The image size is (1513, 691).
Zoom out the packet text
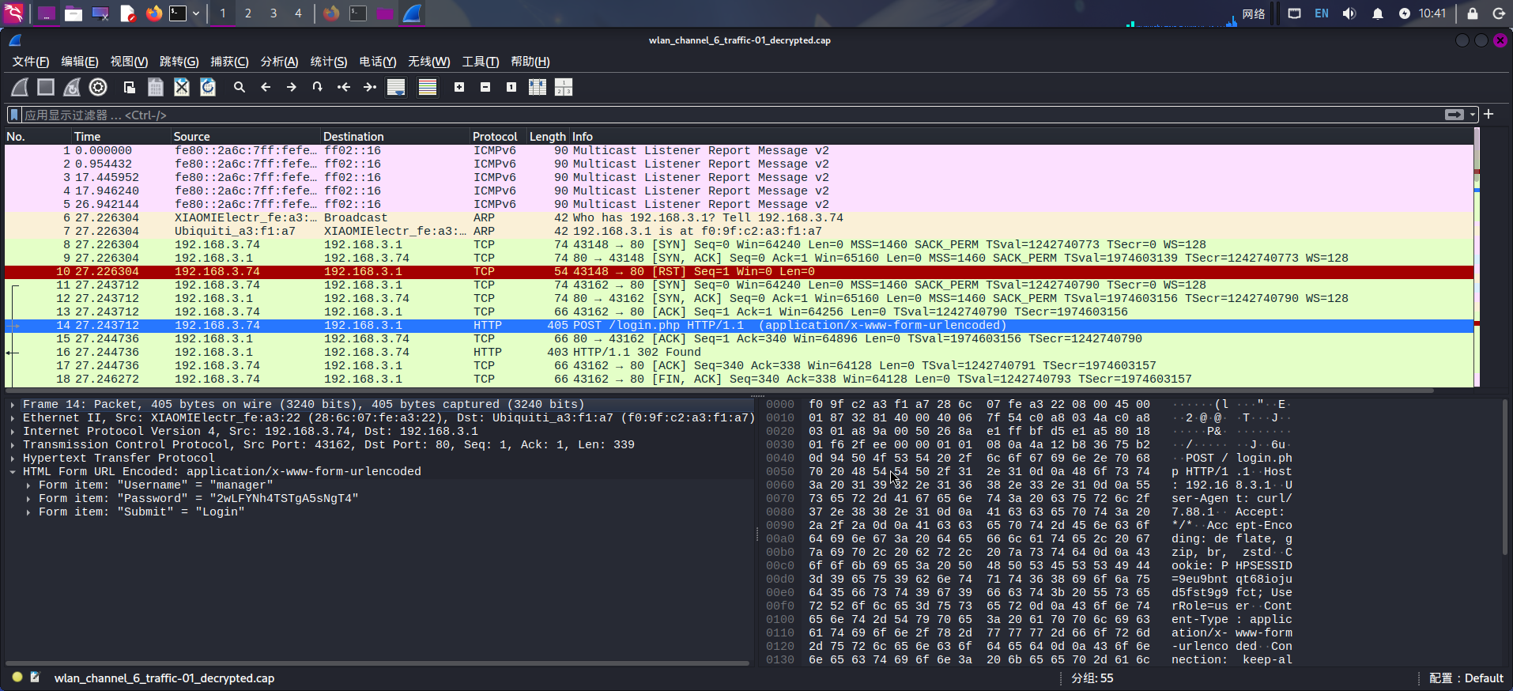click(485, 87)
